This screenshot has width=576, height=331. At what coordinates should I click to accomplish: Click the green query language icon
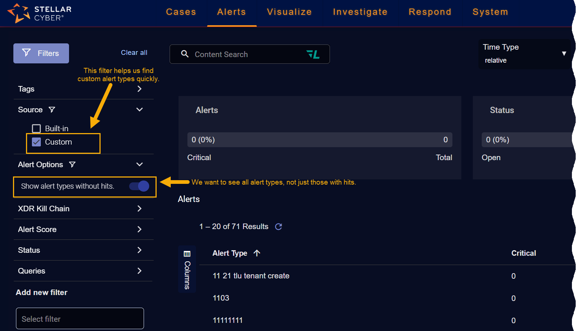pos(313,54)
